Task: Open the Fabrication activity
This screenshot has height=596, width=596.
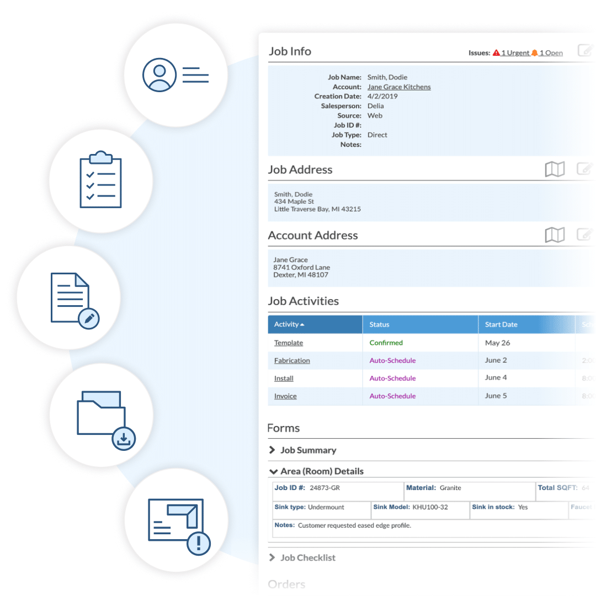Action: (x=292, y=360)
